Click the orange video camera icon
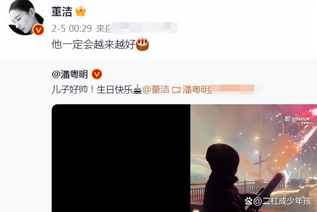This screenshot has height=212, width=317. pyautogui.click(x=176, y=90)
